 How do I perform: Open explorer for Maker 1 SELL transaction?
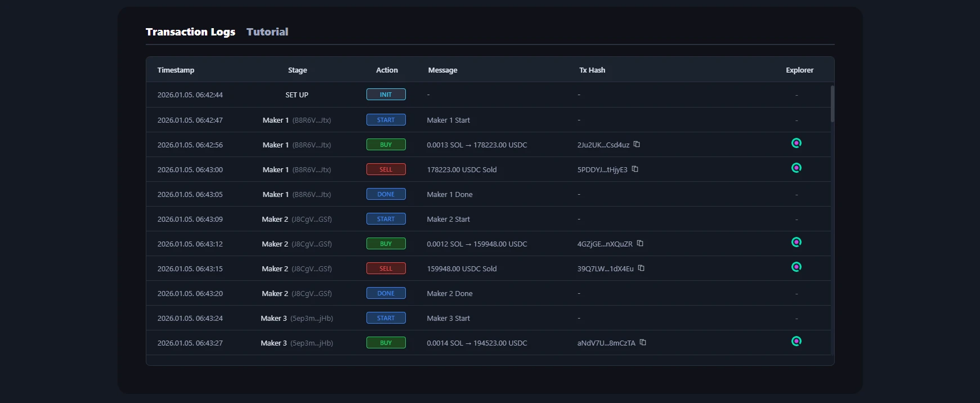coord(796,168)
